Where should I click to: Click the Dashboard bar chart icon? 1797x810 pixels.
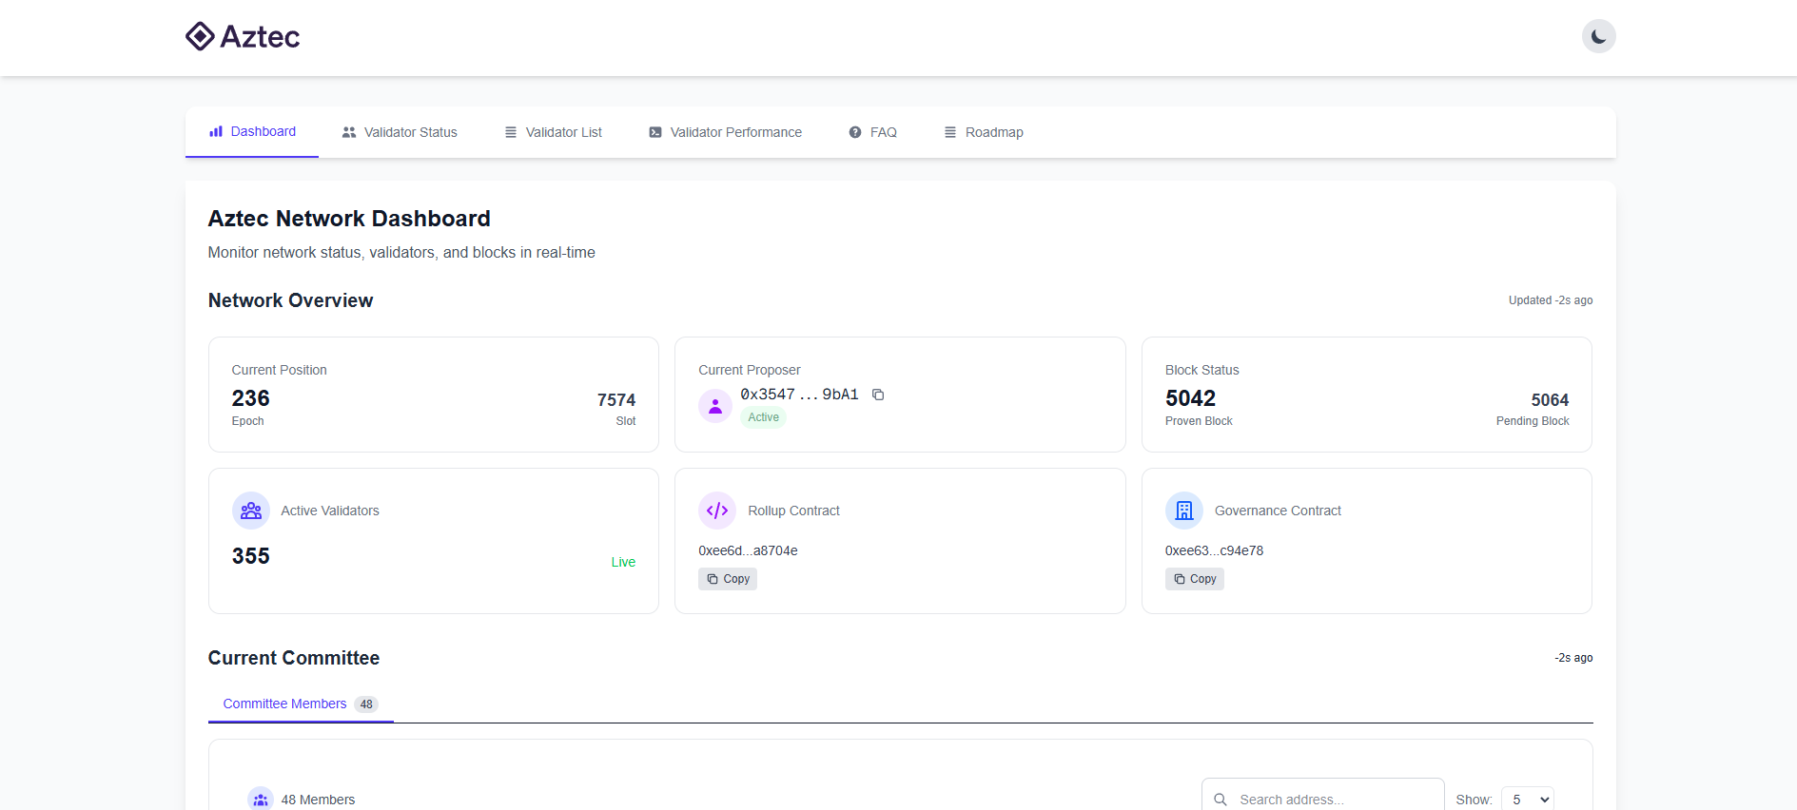coord(216,131)
